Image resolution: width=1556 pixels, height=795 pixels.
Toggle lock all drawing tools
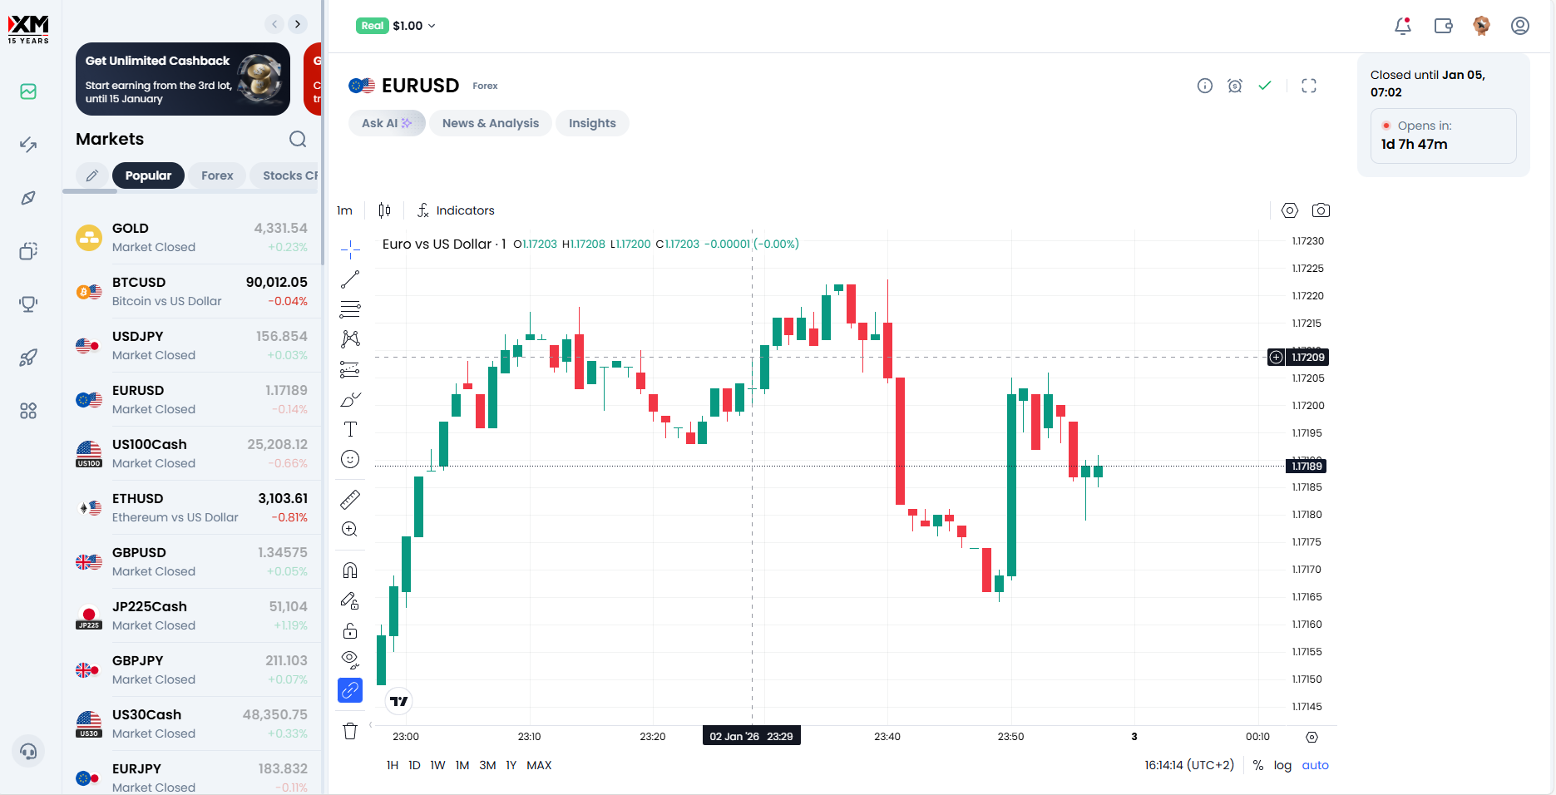click(350, 630)
